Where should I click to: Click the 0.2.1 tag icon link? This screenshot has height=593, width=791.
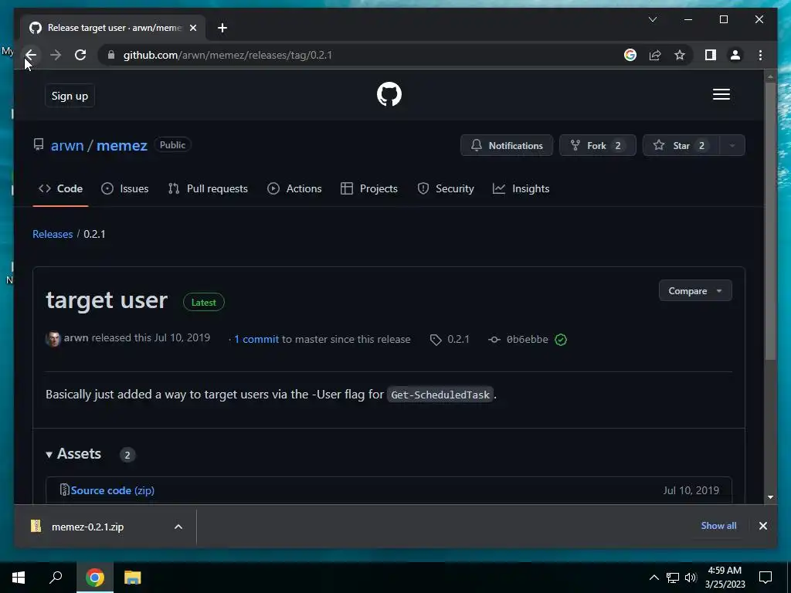[x=450, y=340]
